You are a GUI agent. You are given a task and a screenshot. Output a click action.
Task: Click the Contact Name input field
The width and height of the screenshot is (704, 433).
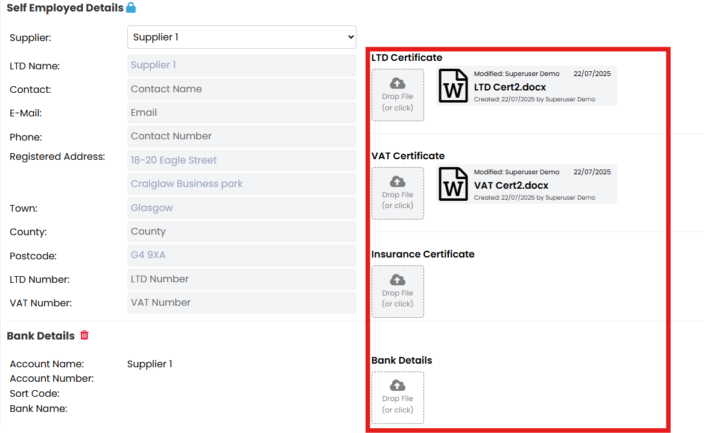tap(241, 89)
